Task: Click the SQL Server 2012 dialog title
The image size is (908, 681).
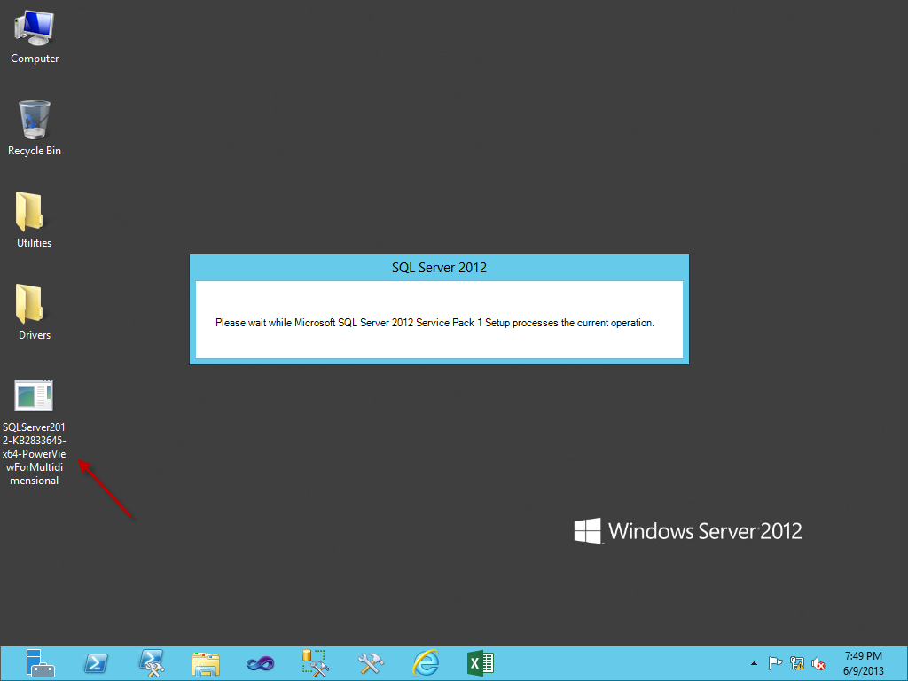Action: tap(439, 268)
